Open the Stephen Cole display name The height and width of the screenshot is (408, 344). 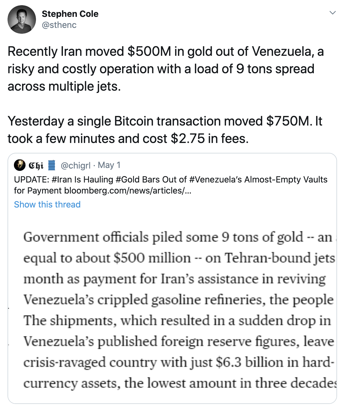[x=70, y=14]
